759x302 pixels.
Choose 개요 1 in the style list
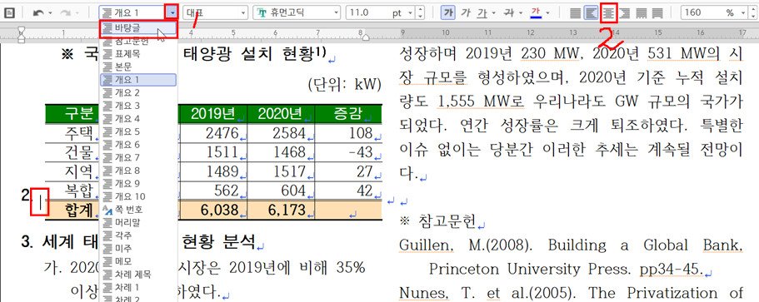pyautogui.click(x=138, y=80)
